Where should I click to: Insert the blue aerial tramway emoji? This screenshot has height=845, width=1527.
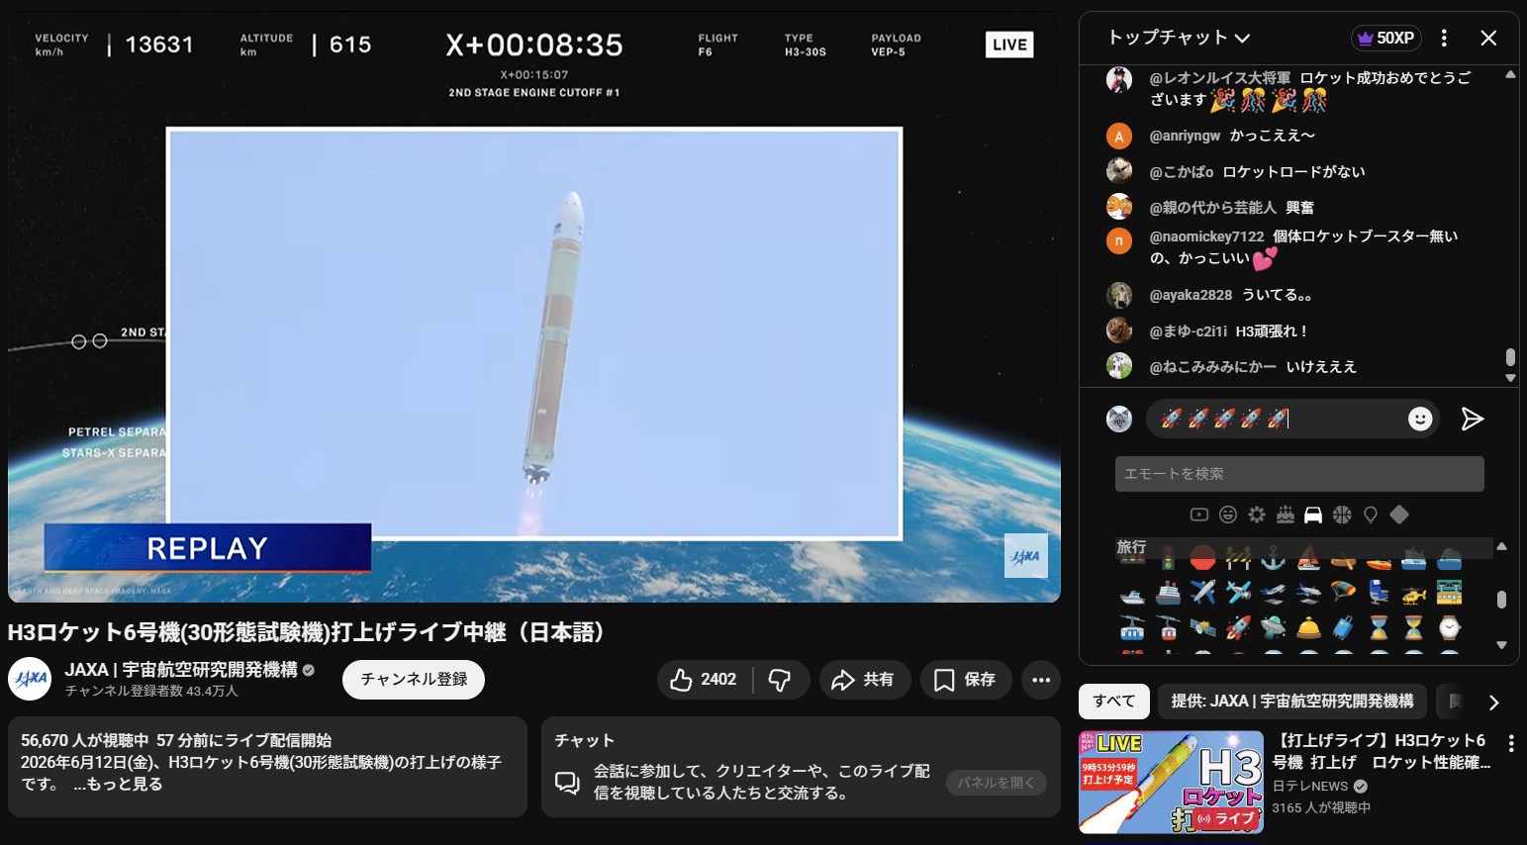click(x=1132, y=627)
